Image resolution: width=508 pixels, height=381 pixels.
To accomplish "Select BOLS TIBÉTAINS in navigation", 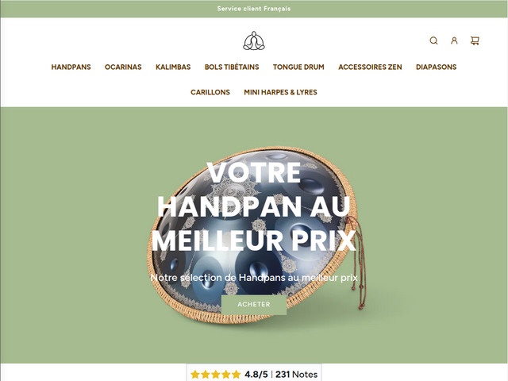I will coord(232,67).
